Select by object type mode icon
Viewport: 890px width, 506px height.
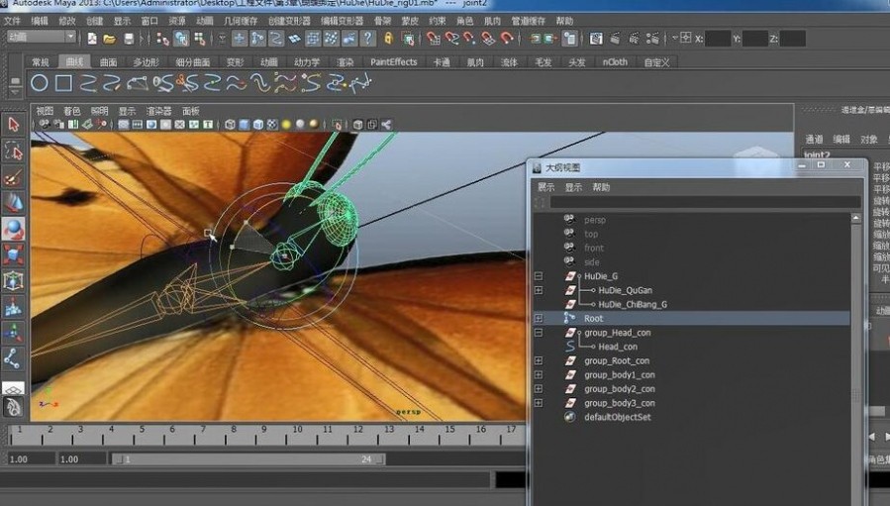tap(181, 39)
